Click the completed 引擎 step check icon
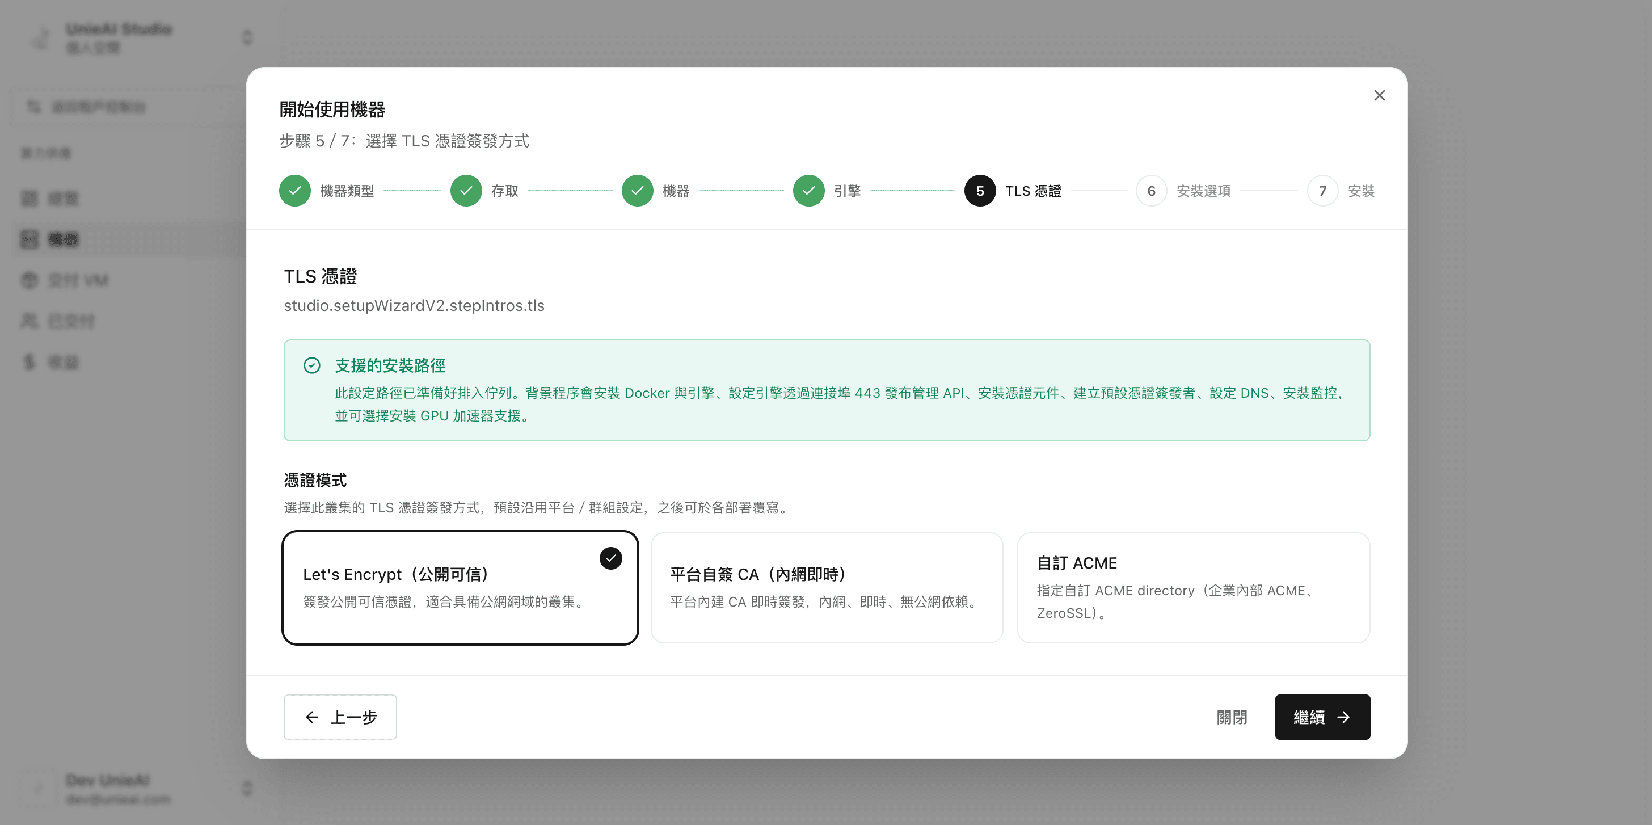Image resolution: width=1652 pixels, height=825 pixels. (808, 191)
